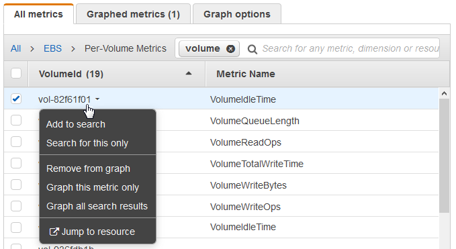Uncheck the vol-82f61f01 VolumeIdleTime row
This screenshot has height=249, width=456.
coord(16,99)
